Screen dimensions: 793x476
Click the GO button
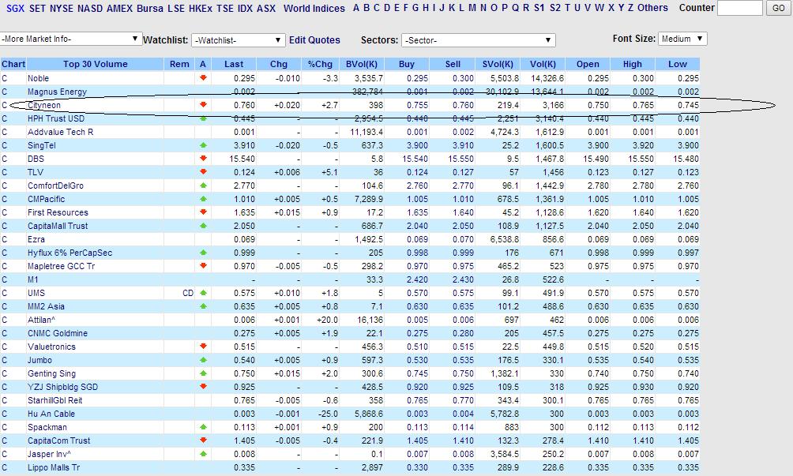(778, 8)
